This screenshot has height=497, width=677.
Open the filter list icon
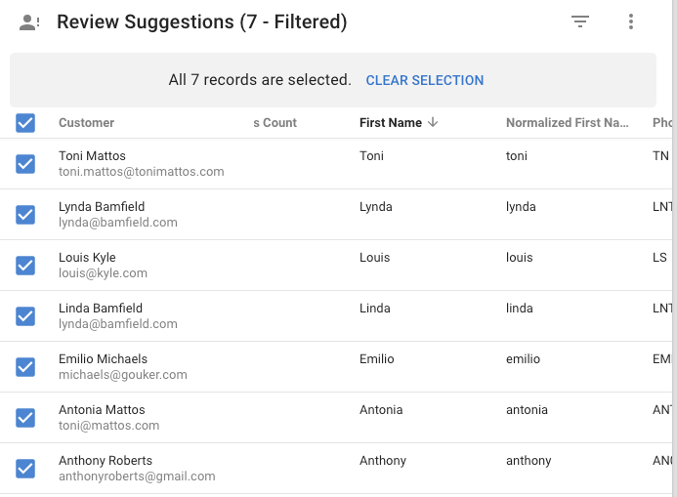[x=580, y=21]
